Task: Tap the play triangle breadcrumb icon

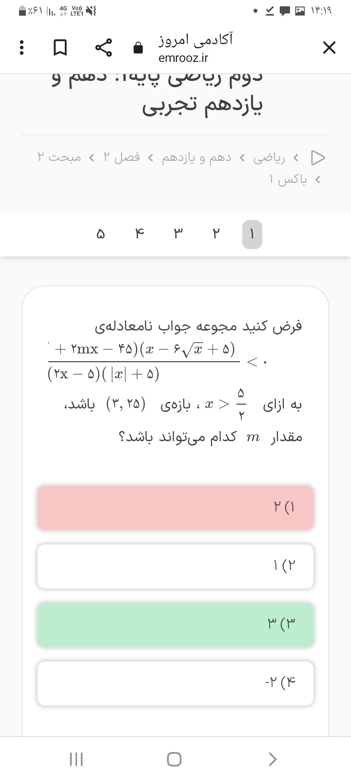Action: click(318, 157)
